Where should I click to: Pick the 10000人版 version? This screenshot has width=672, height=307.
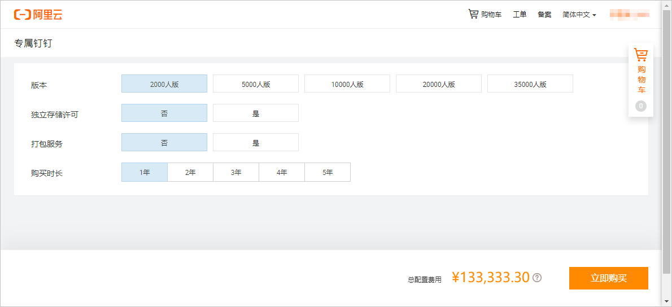[x=347, y=84]
